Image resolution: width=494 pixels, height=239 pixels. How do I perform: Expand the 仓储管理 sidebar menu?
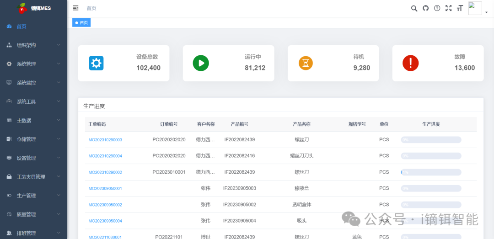coord(33,139)
